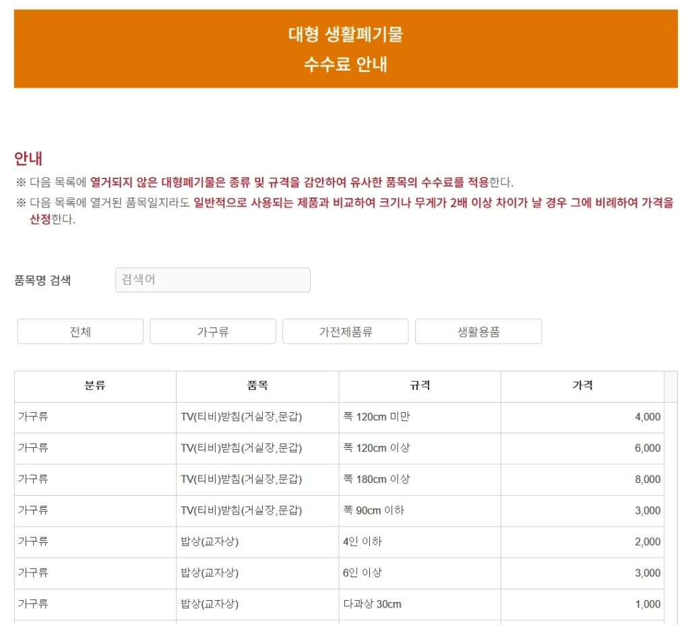Open the 가전제품류 category filter
Viewport: 690px width, 625px height.
point(345,331)
